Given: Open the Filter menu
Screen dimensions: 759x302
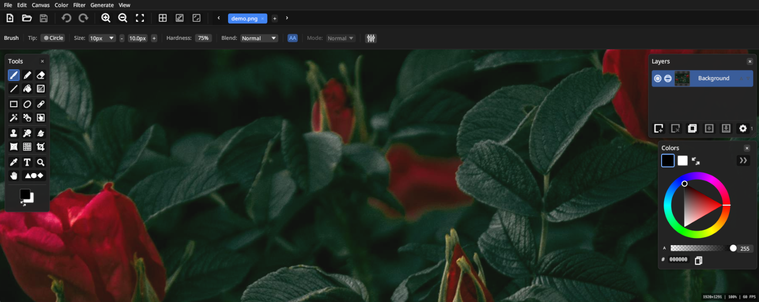Looking at the screenshot, I should pyautogui.click(x=79, y=5).
